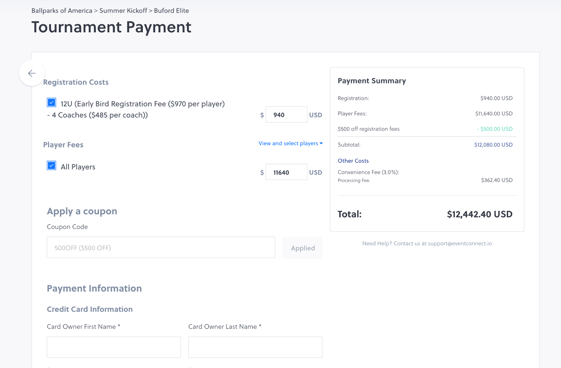Click the back arrow button
The image size is (561, 368).
tap(32, 73)
